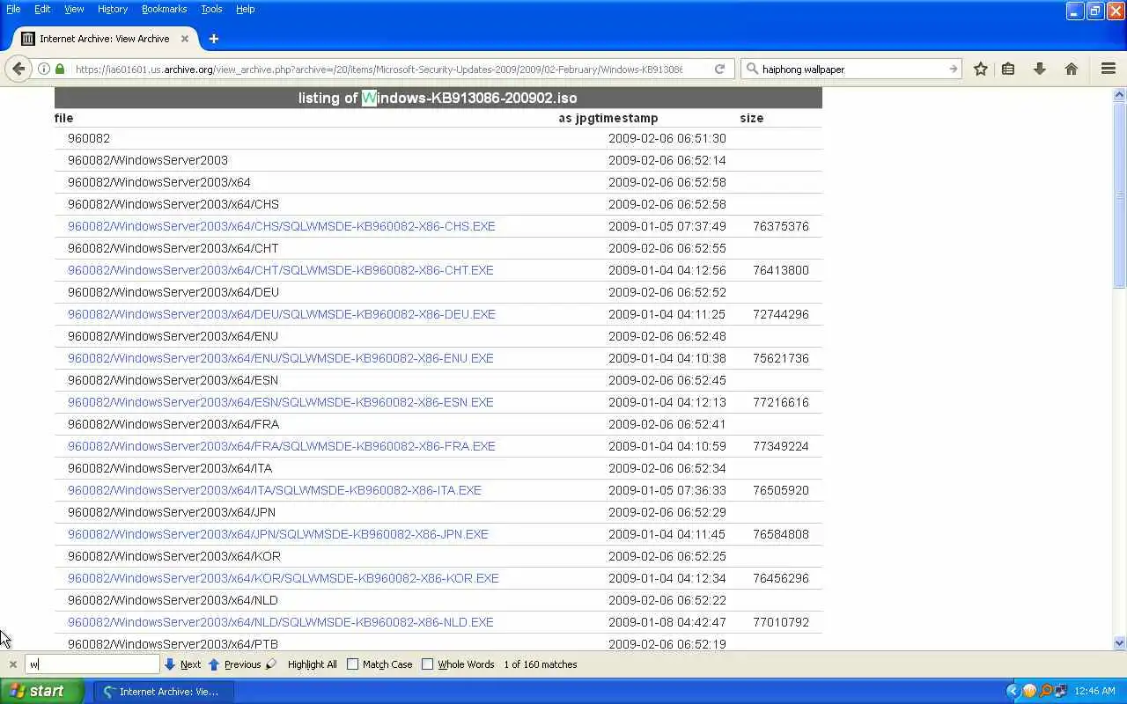Bookmark this page with the star icon
1127x704 pixels.
pos(980,69)
